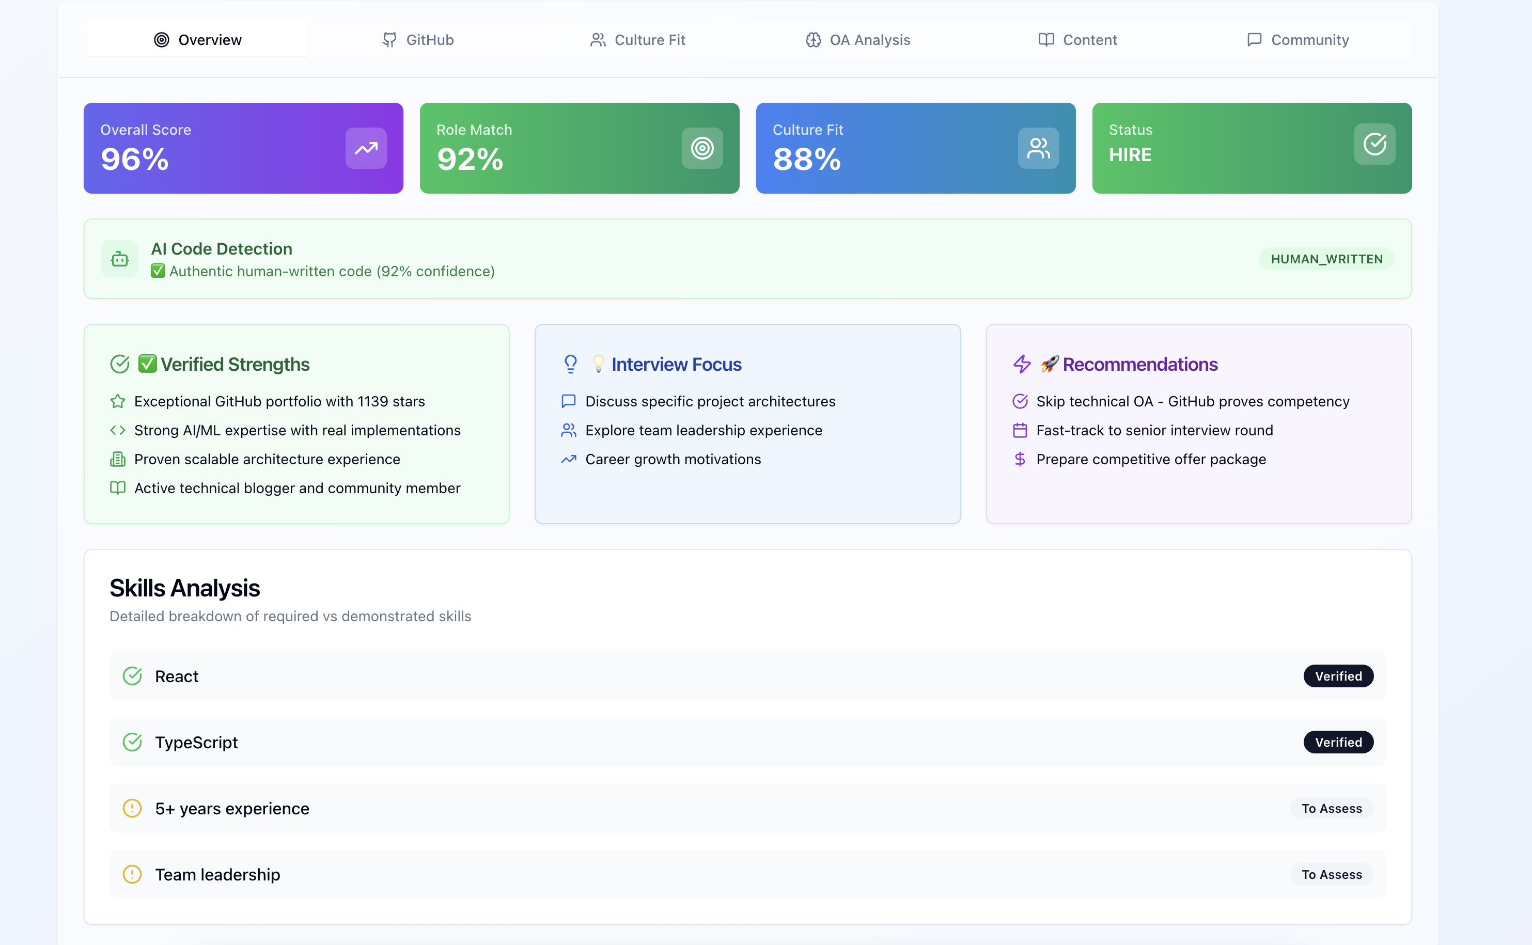The height and width of the screenshot is (945, 1532).
Task: Click the checkmark icon on Status card
Action: 1374,145
